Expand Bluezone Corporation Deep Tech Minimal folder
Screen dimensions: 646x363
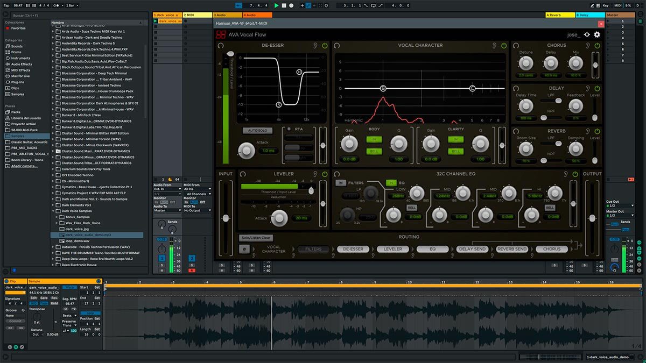point(53,73)
